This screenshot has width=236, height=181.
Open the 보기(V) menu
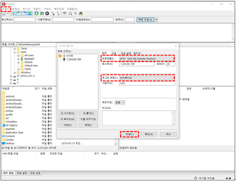tap(26, 9)
